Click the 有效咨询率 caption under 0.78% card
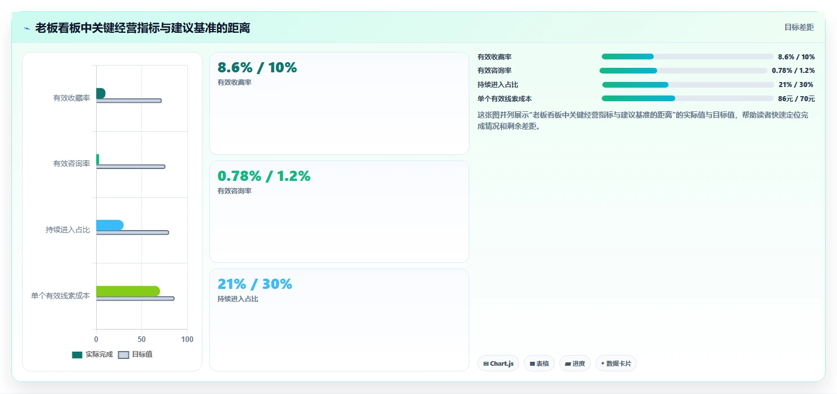Viewport: 837px width, 394px height. pyautogui.click(x=235, y=190)
